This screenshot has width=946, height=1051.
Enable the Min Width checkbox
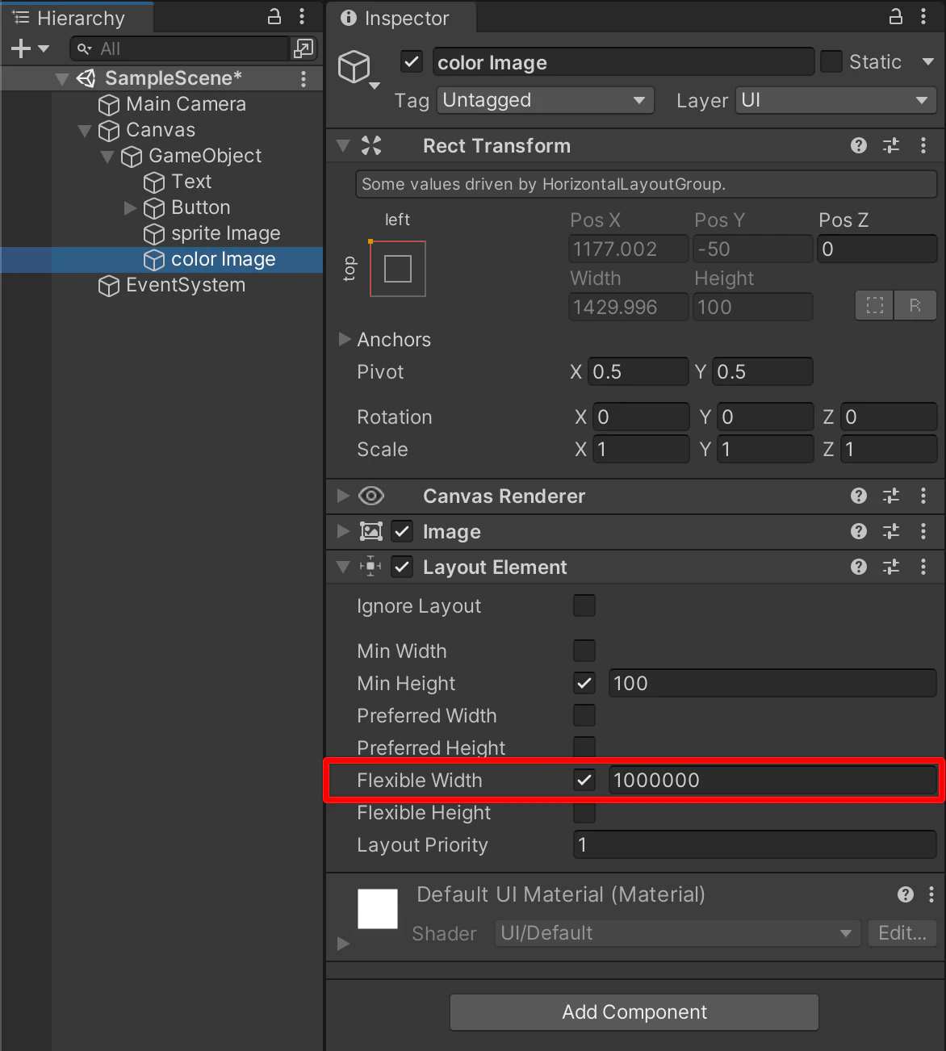click(x=584, y=651)
